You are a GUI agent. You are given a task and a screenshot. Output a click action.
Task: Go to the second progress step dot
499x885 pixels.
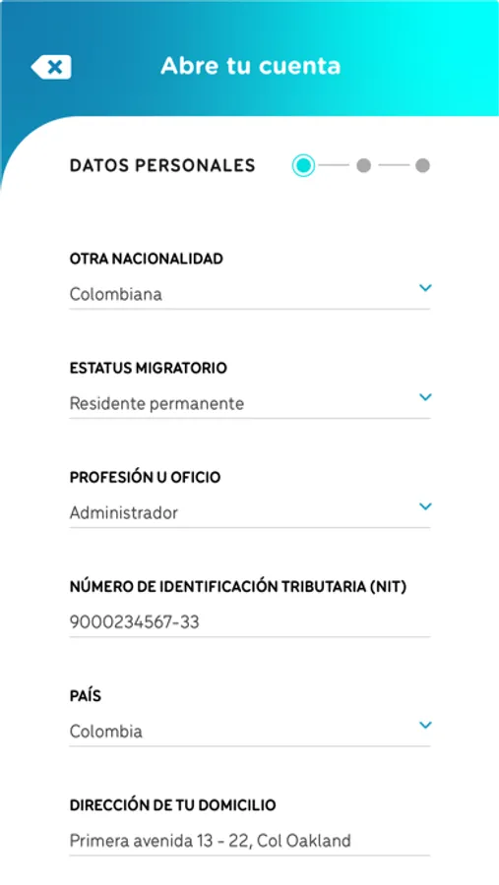point(364,165)
